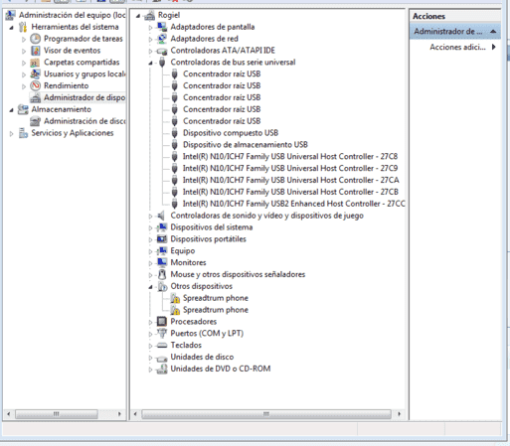Click the device list horizontal scrollbar thumb
The image size is (510, 446).
tap(266, 414)
